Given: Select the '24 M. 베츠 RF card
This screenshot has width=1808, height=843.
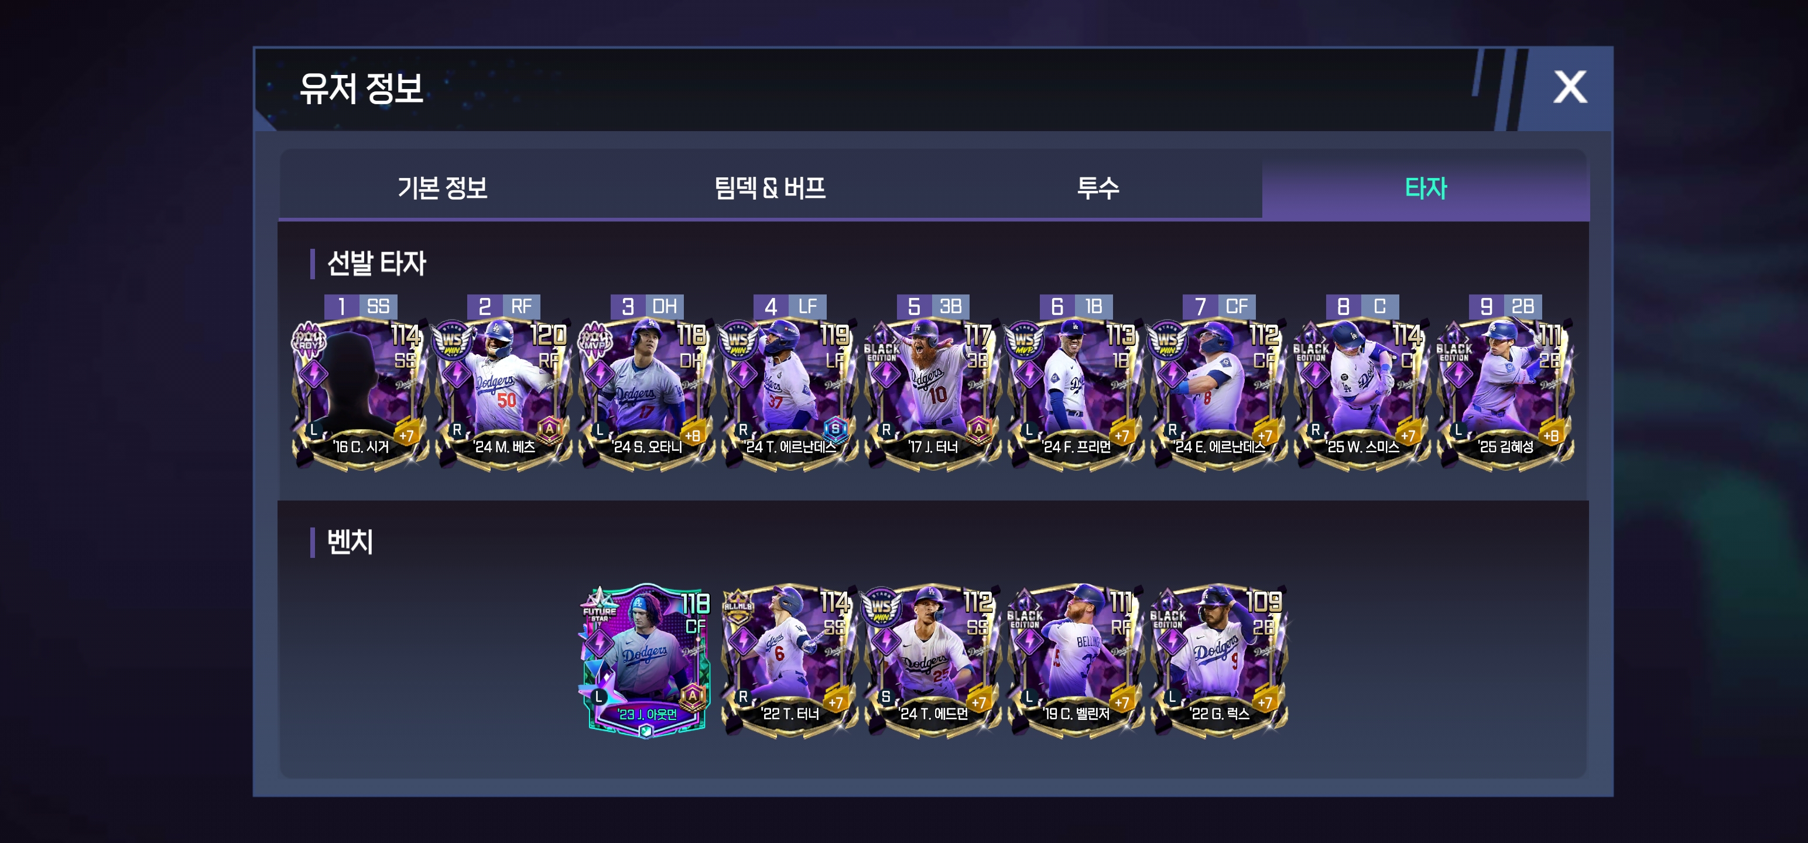Looking at the screenshot, I should point(504,393).
